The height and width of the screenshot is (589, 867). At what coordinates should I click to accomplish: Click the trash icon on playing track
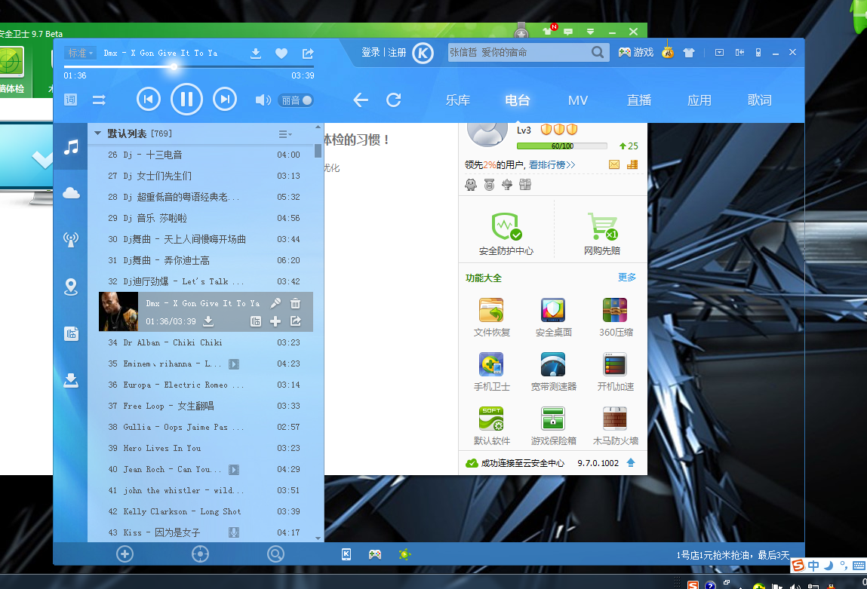click(x=296, y=303)
